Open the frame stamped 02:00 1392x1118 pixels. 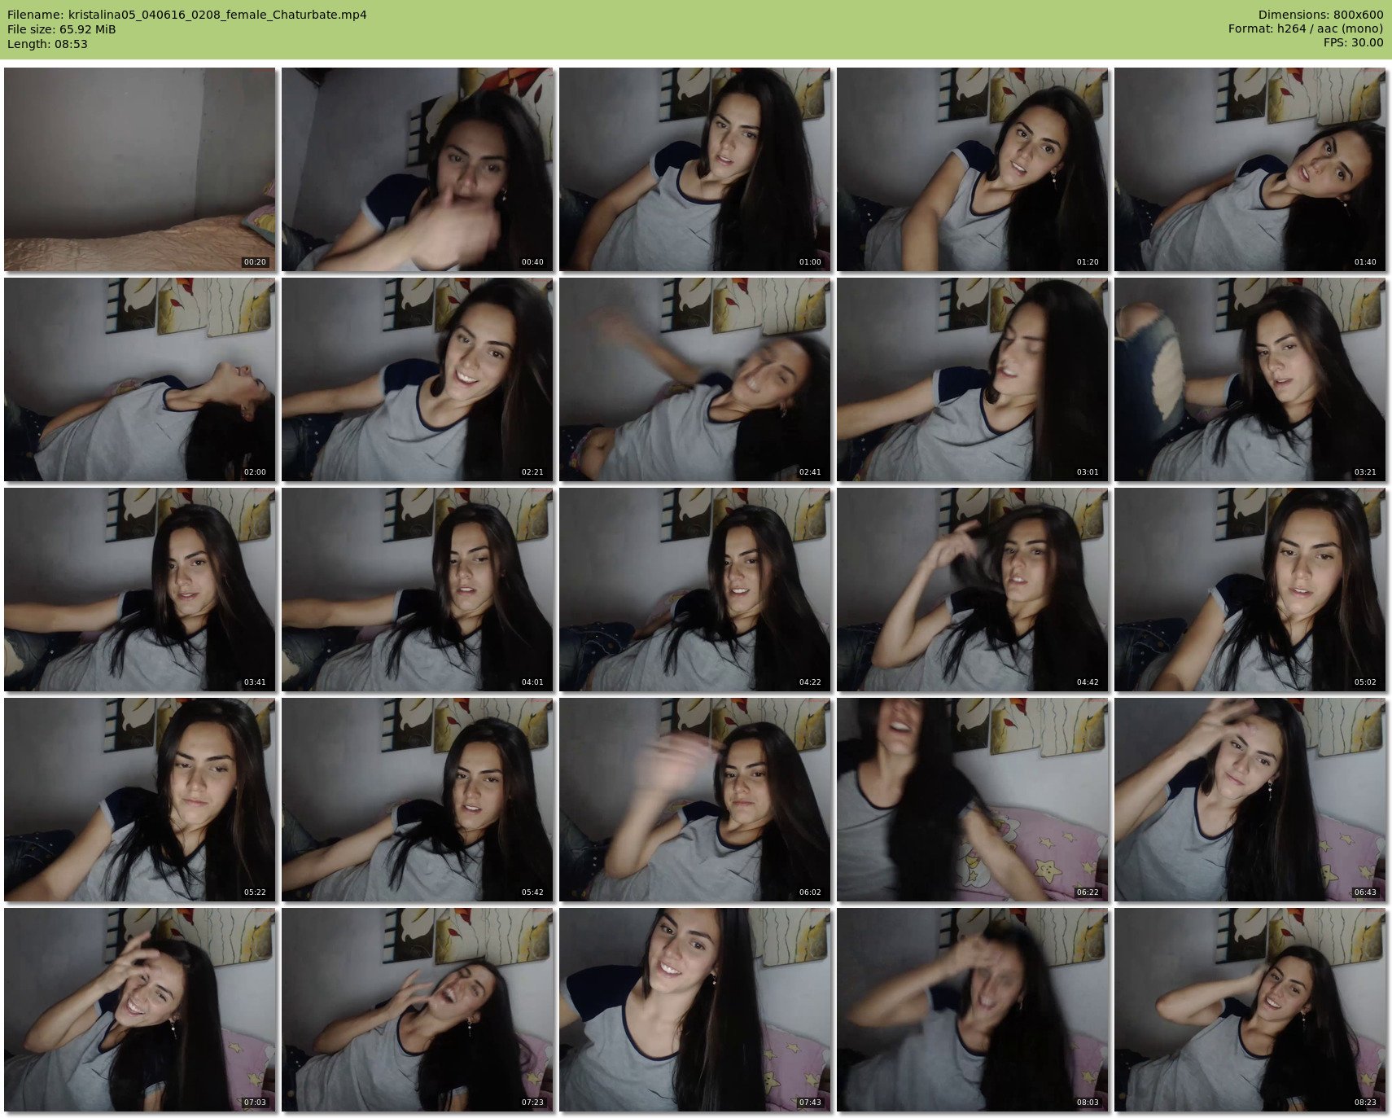point(139,379)
